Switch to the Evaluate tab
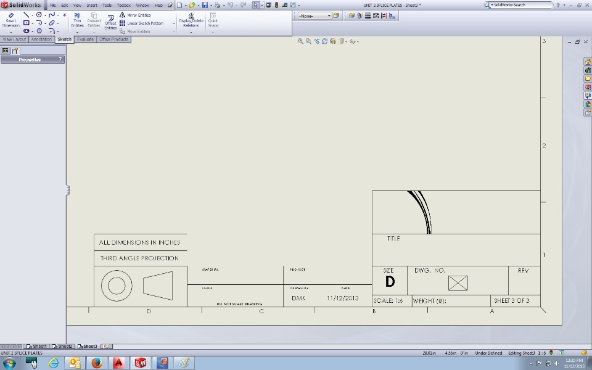Screen dimensions: 592x370 (x=85, y=39)
